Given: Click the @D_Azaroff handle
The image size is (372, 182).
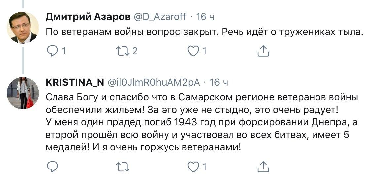Looking at the screenshot, I should tap(160, 16).
